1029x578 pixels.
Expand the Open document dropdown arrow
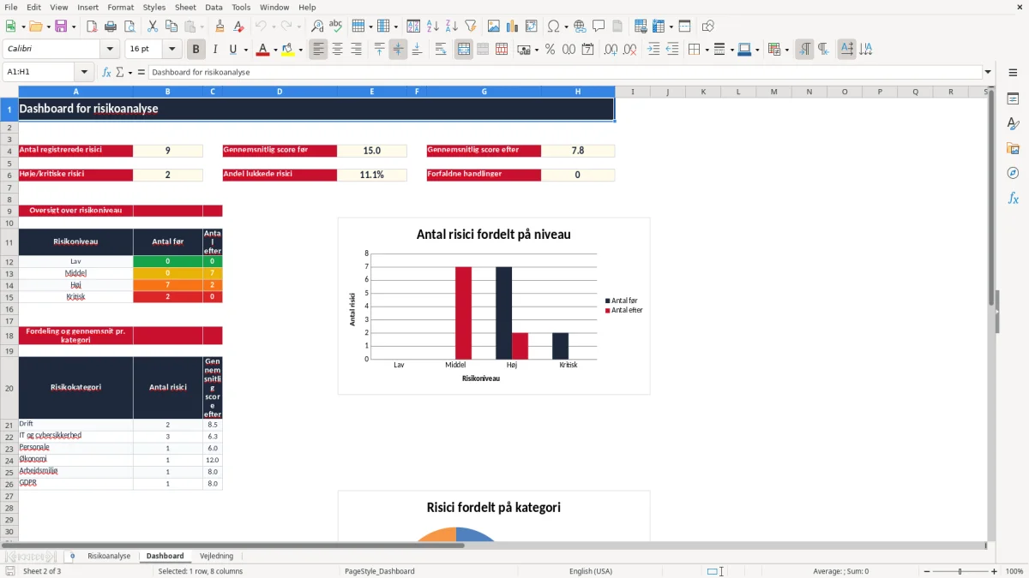coord(47,27)
